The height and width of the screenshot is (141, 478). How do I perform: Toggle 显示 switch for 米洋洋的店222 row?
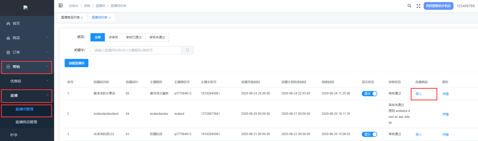coord(369,134)
